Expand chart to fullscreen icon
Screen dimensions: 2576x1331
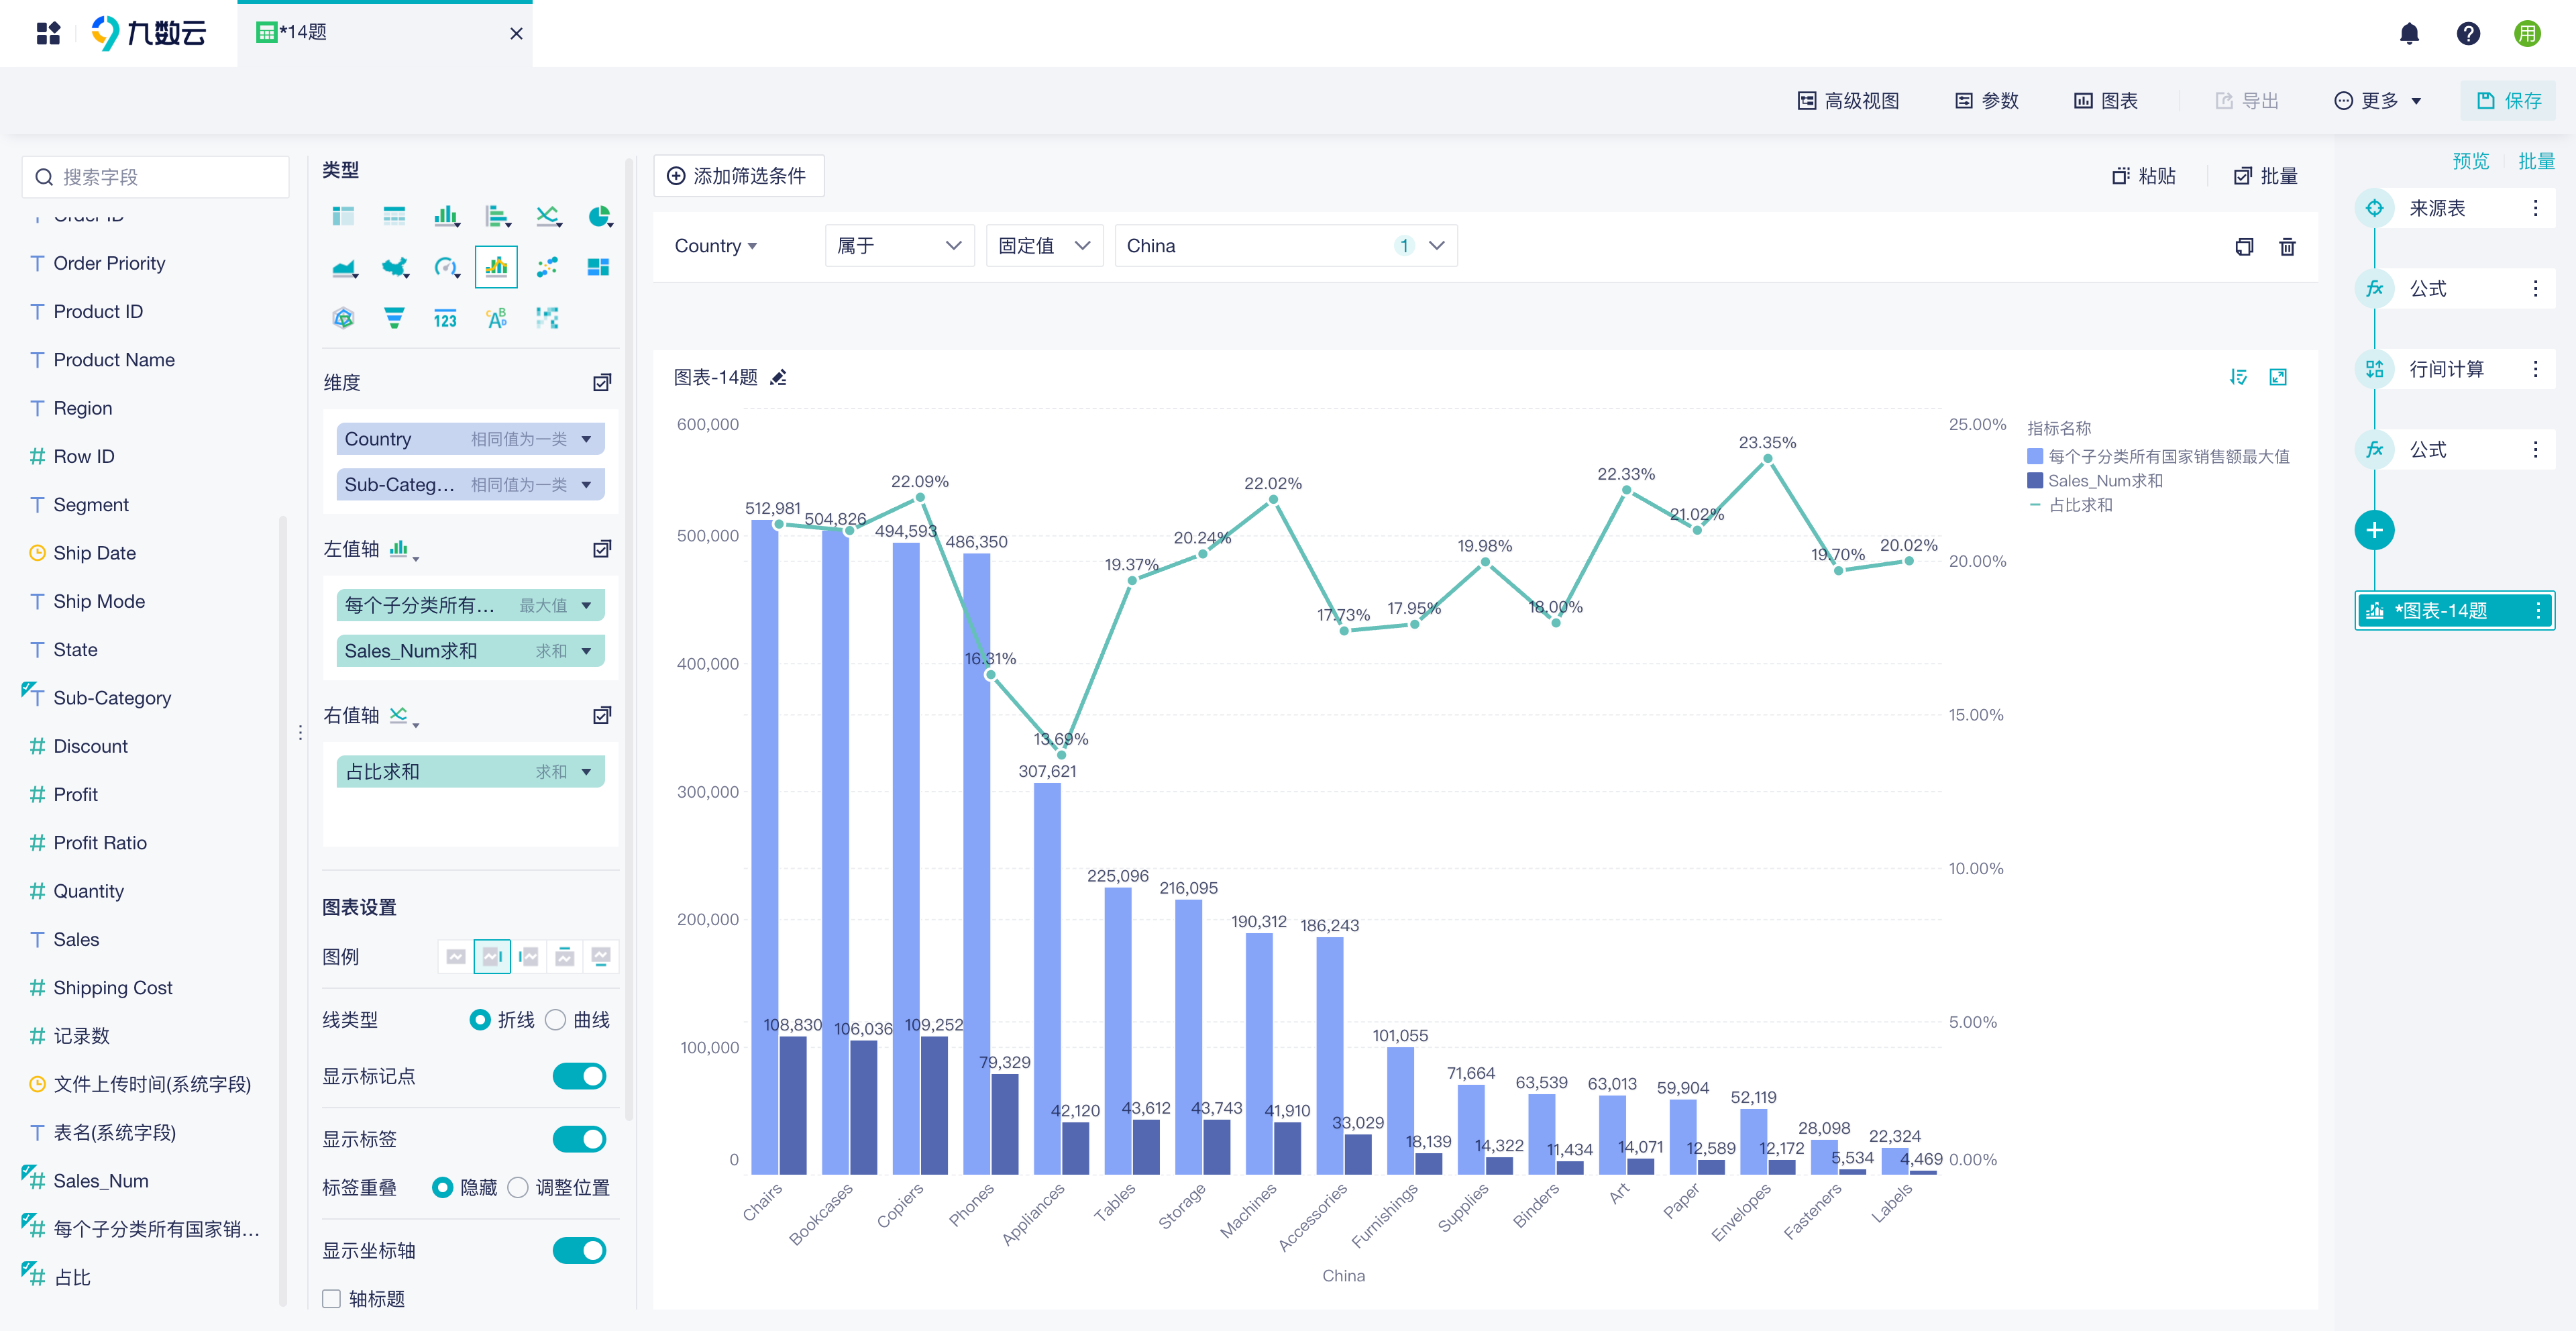click(2278, 377)
